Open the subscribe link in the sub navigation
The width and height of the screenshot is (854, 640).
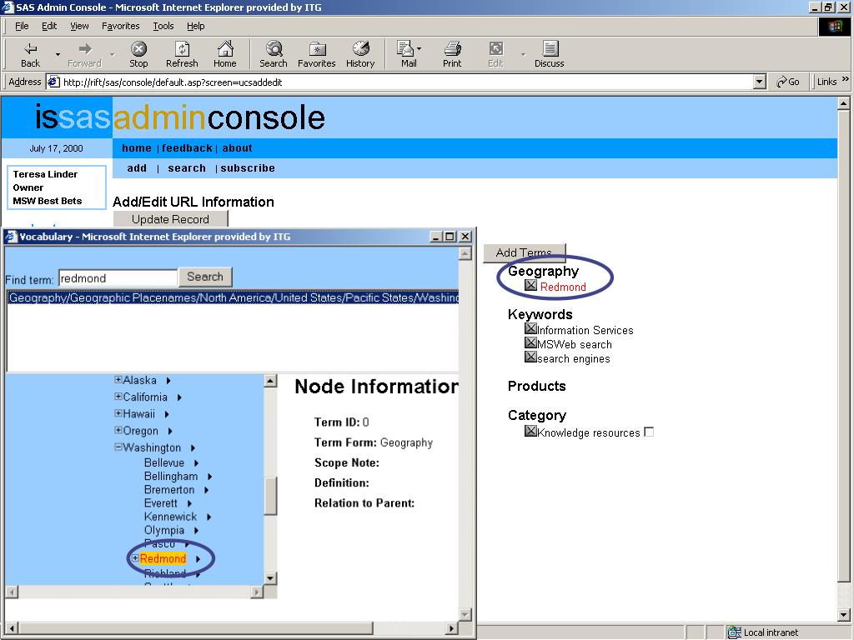[x=248, y=168]
